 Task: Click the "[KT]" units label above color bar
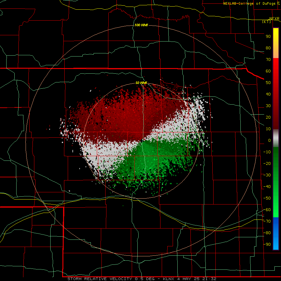pyautogui.click(x=267, y=22)
